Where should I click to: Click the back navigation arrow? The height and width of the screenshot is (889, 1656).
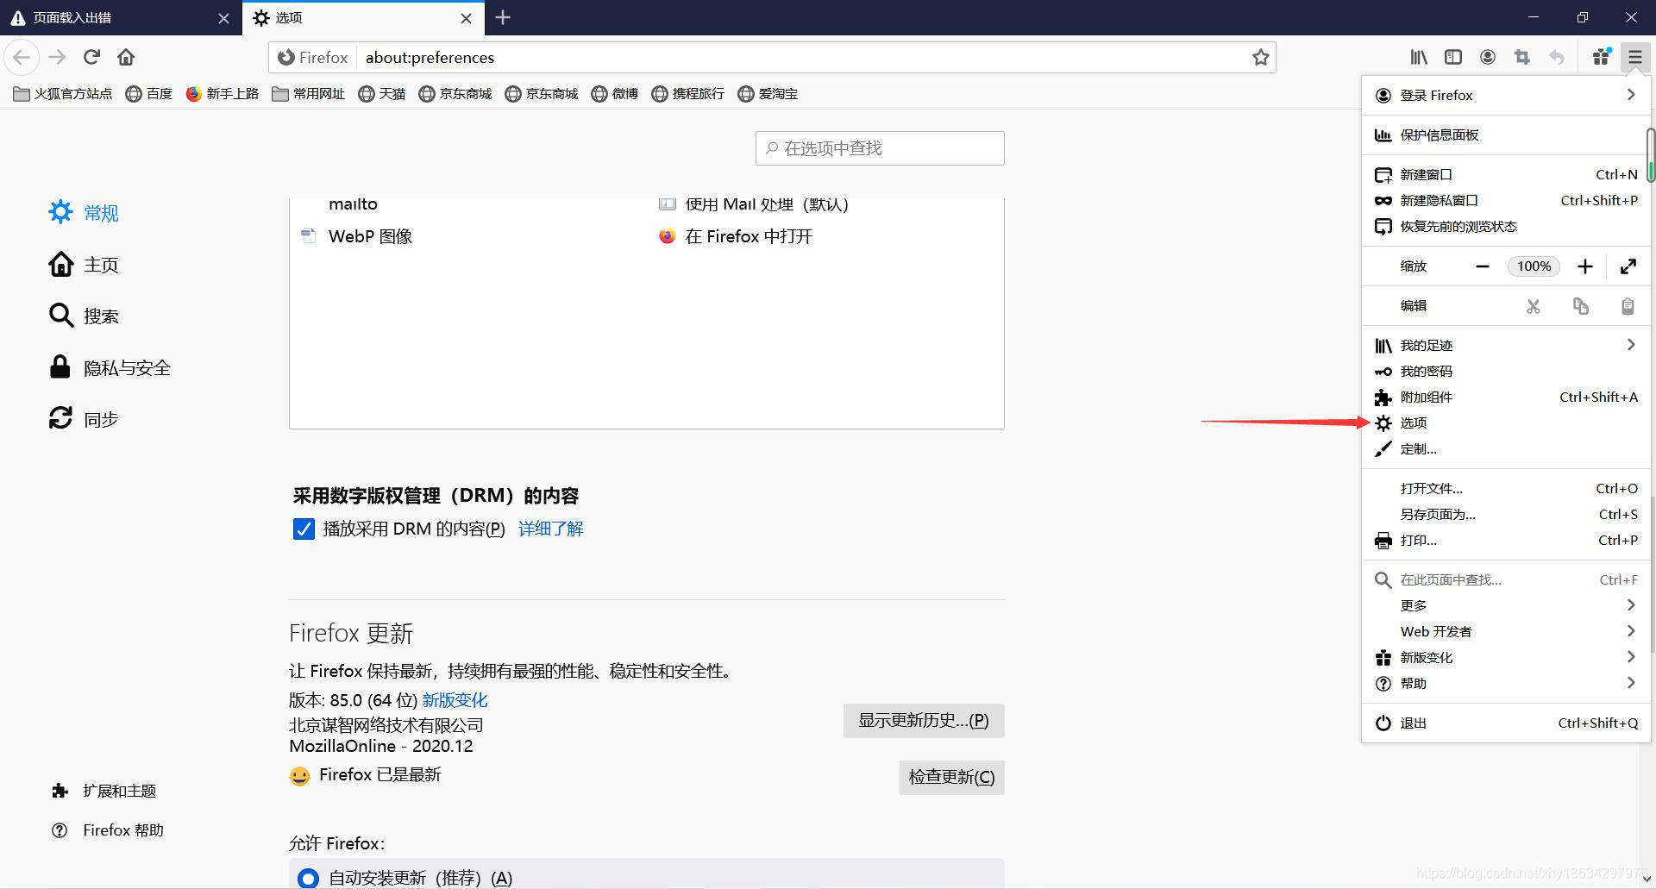22,57
